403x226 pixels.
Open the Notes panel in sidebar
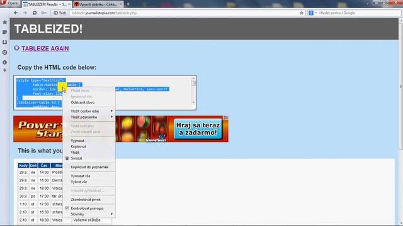(x=4, y=32)
